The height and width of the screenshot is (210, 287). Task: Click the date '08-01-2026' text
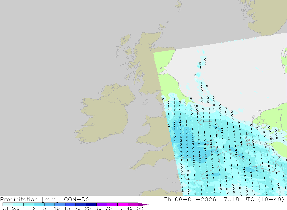pos(195,199)
